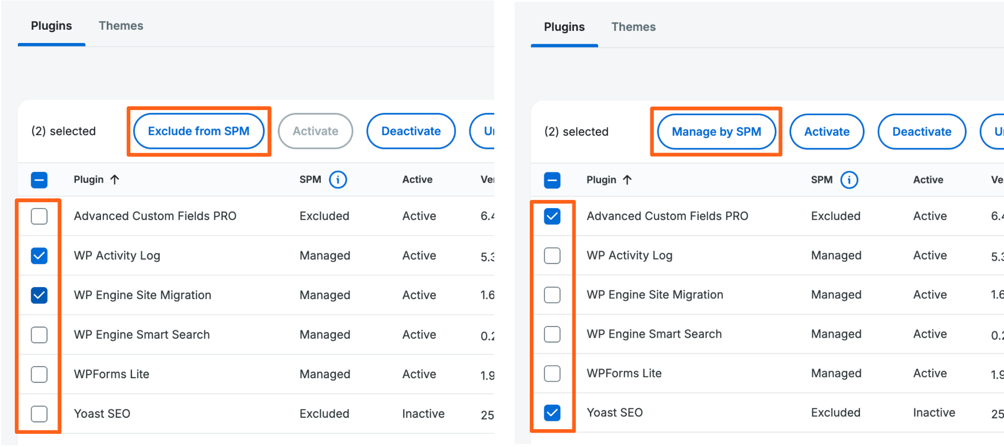Image resolution: width=1004 pixels, height=447 pixels.
Task: Toggle select-all checkbox beside the Exclude from SPM table header
Action: pos(39,180)
